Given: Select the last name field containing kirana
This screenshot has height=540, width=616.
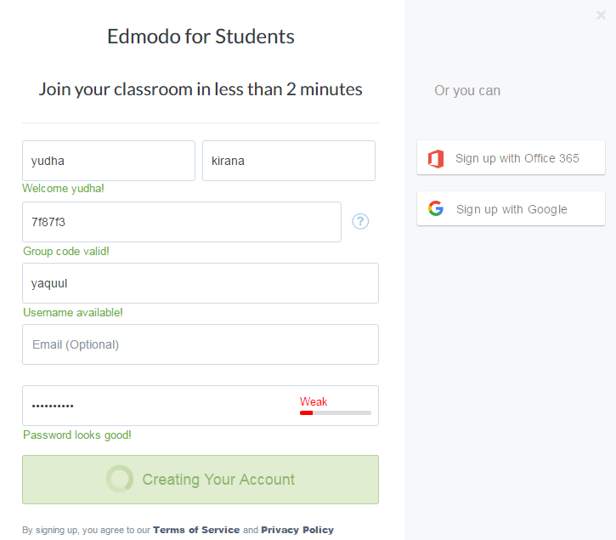Looking at the screenshot, I should pyautogui.click(x=288, y=161).
